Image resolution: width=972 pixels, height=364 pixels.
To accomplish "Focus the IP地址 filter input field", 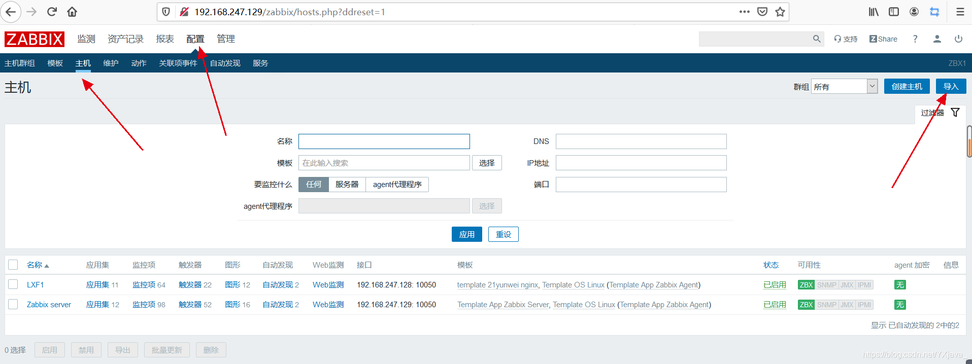I will (641, 163).
